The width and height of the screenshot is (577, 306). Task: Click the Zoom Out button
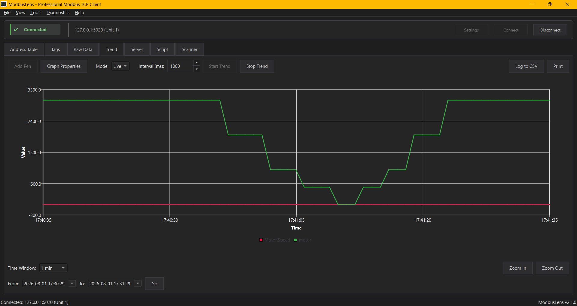click(552, 268)
